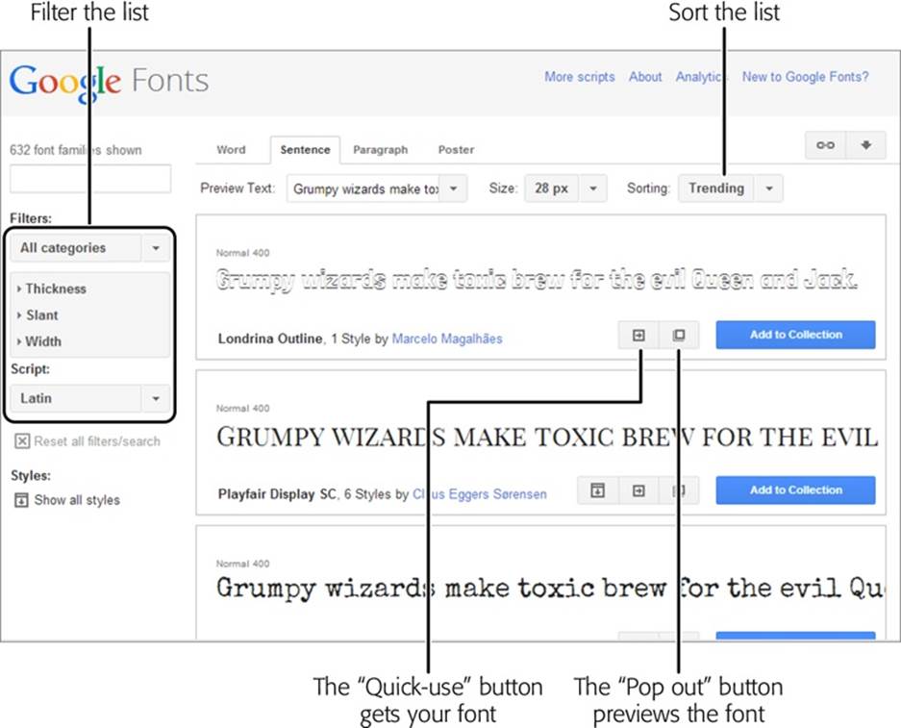Click the Preview Text input field

pos(365,188)
